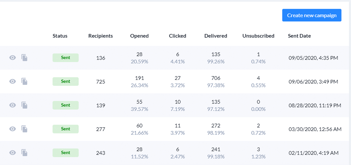Show the campaign sent 02/11/2020 via eye icon
Viewport: 351px width, 165px height.
(x=13, y=153)
